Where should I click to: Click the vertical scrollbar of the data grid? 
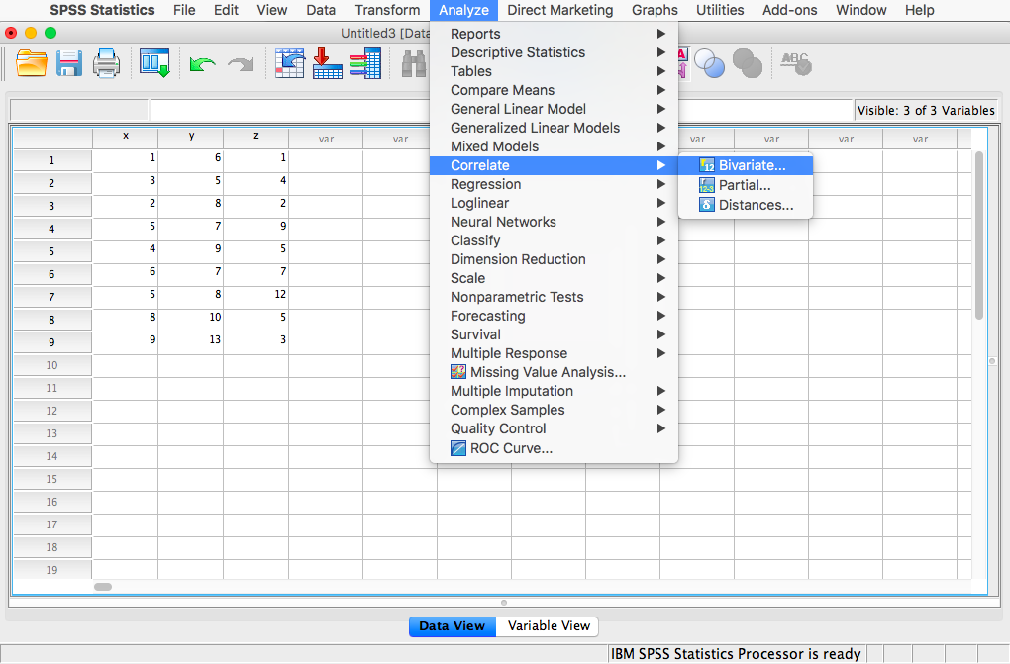(x=979, y=236)
